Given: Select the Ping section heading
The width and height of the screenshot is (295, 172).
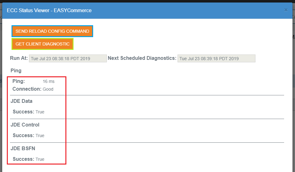Looking at the screenshot, I should tap(16, 70).
